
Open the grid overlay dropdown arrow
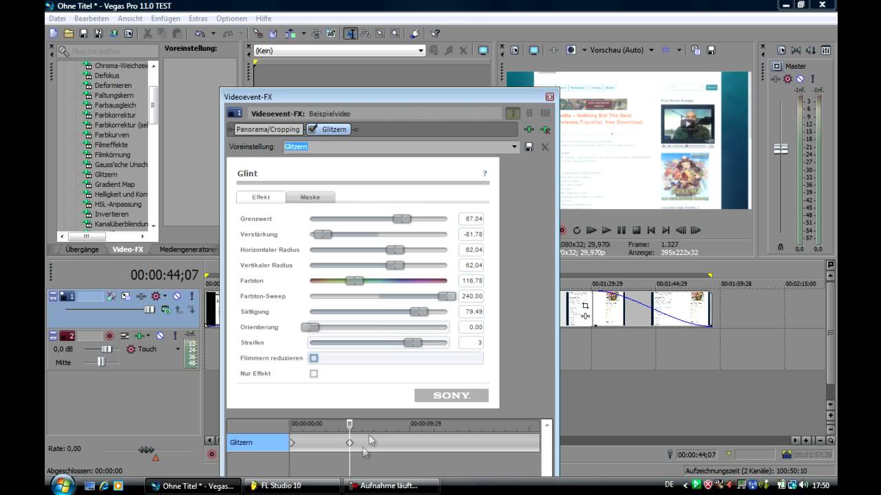coord(679,50)
